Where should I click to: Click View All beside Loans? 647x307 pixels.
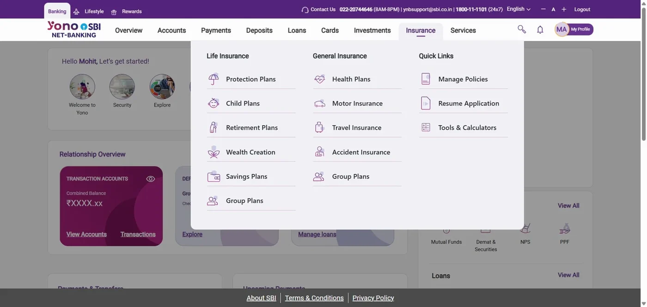pyautogui.click(x=568, y=275)
